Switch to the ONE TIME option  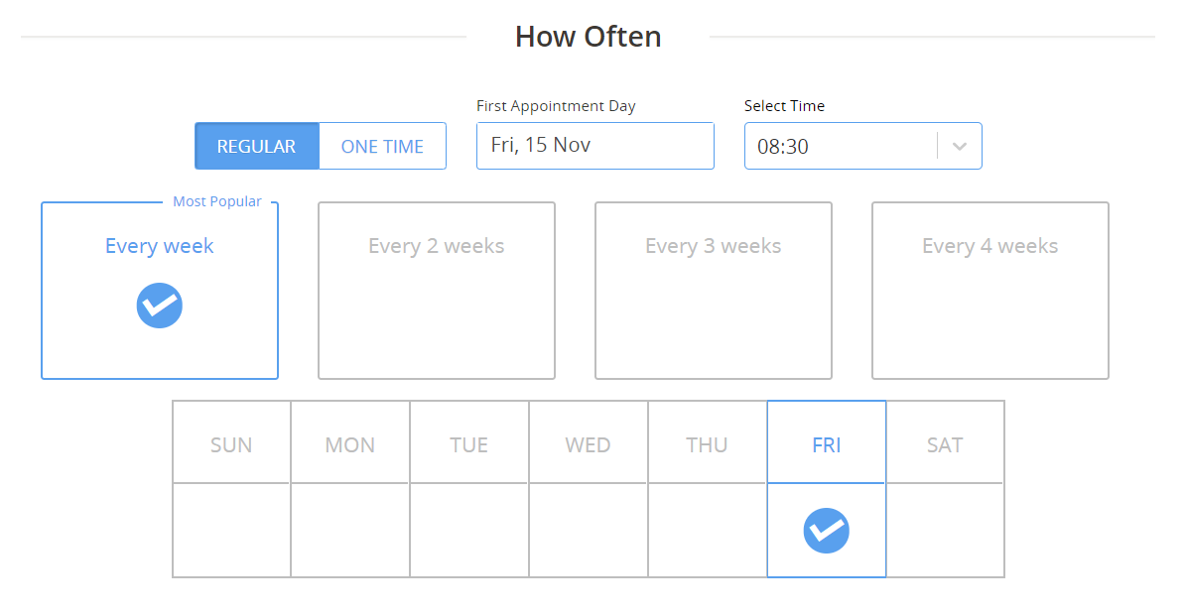382,147
